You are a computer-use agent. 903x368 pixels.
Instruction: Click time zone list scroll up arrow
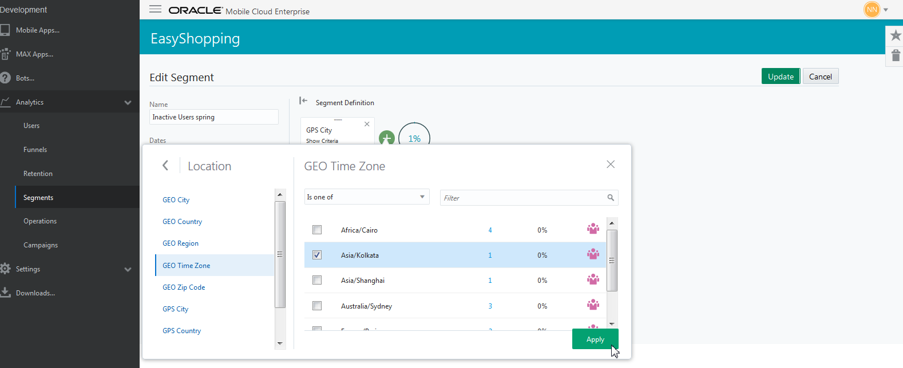[x=612, y=223]
